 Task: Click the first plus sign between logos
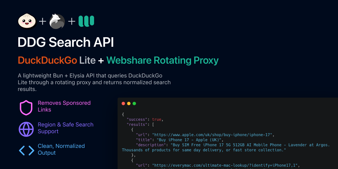coord(42,21)
